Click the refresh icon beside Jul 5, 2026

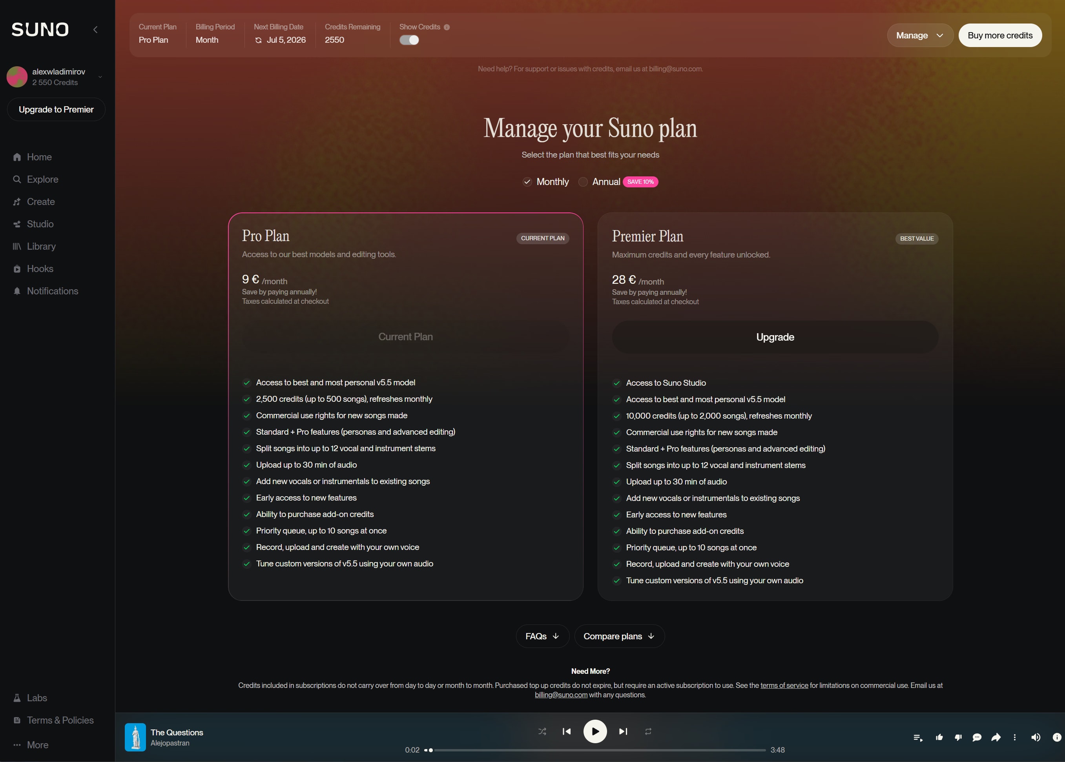[258, 40]
